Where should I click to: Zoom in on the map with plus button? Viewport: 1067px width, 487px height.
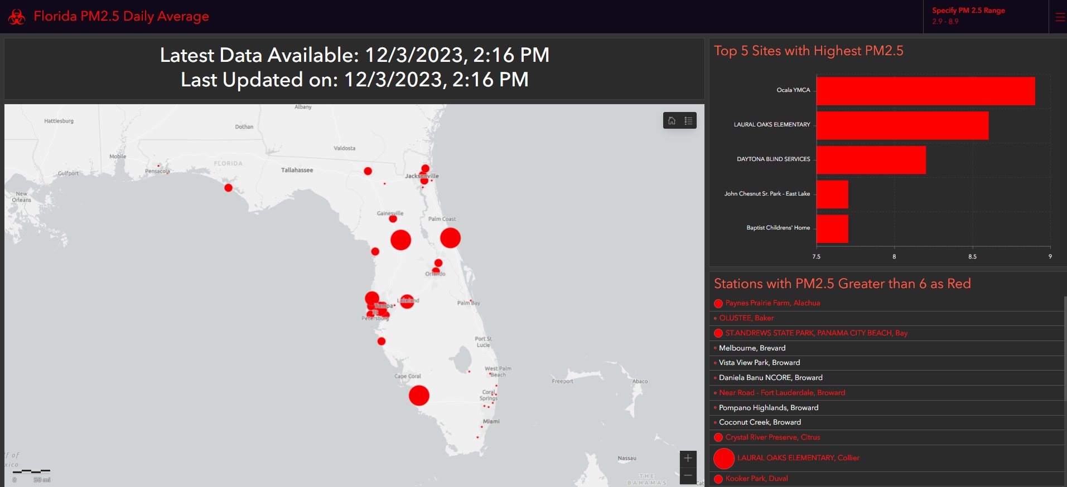688,459
